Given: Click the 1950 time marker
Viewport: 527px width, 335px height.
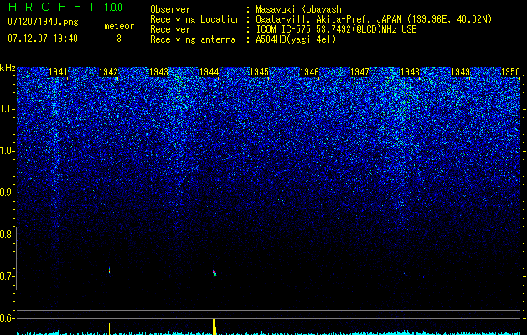Looking at the screenshot, I should coord(510,72).
